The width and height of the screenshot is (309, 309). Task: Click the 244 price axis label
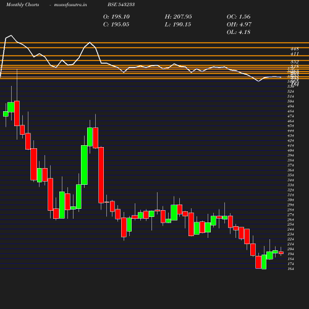[x=290, y=229]
